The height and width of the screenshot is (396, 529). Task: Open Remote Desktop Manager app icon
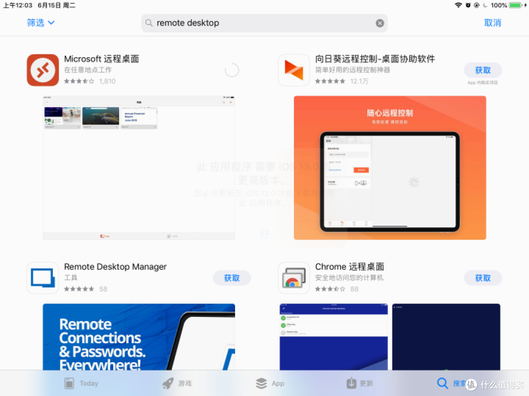pyautogui.click(x=43, y=278)
